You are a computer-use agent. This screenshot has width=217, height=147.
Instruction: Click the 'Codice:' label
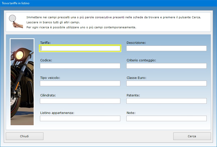(46, 60)
